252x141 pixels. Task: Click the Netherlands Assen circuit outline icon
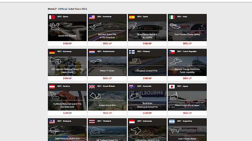pyautogui.click(x=96, y=61)
